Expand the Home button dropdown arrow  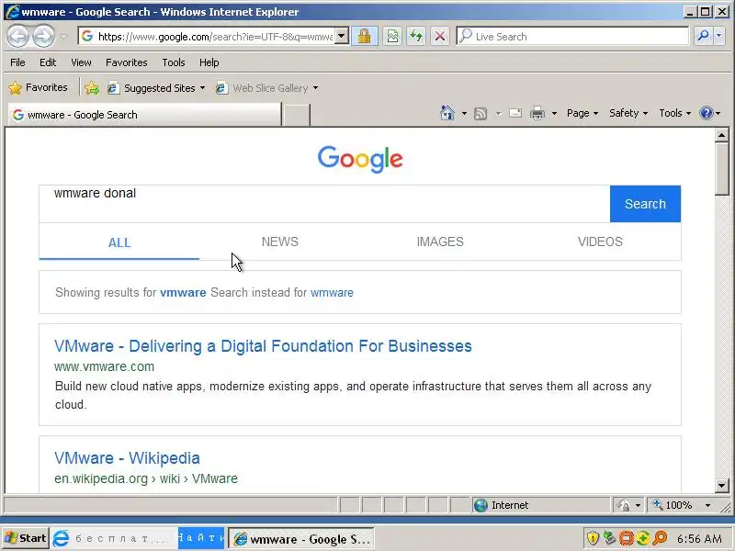click(464, 113)
